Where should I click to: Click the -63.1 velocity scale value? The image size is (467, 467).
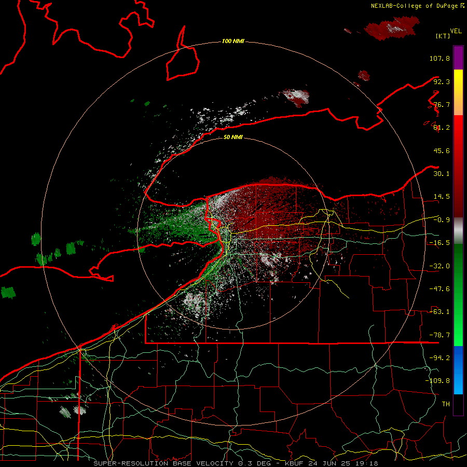(439, 312)
